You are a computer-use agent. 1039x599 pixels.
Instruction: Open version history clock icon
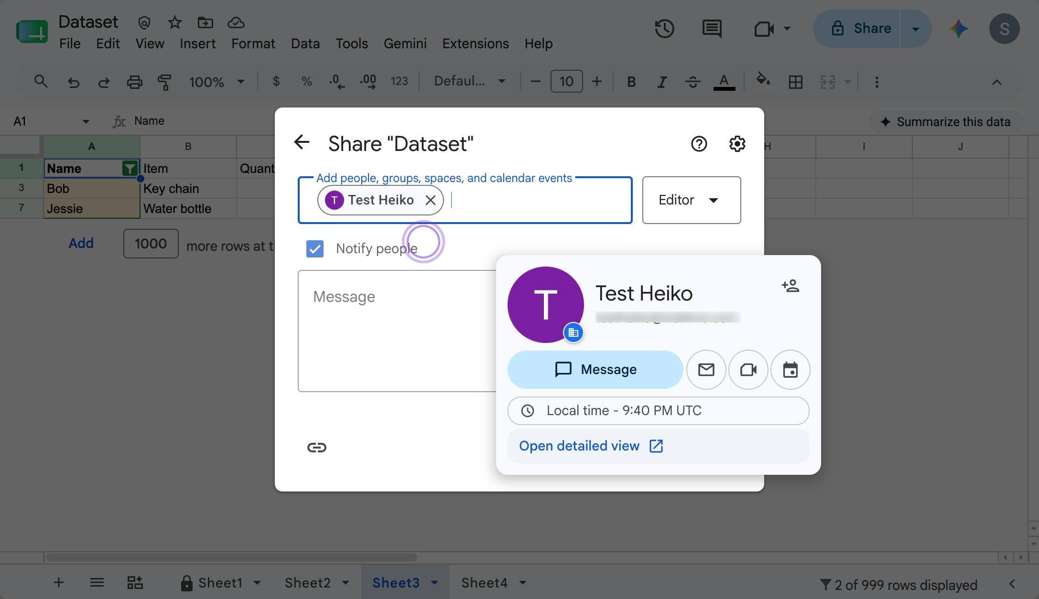[x=664, y=29]
